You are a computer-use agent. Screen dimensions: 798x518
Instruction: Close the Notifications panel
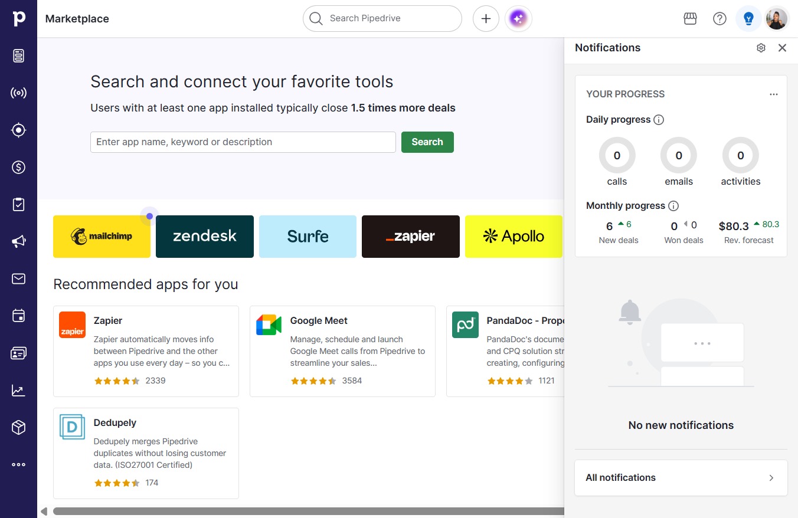pos(783,48)
